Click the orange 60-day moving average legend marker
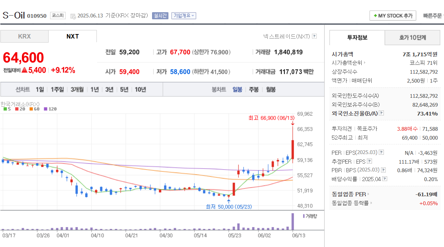This screenshot has height=247, width=444. pos(31,109)
